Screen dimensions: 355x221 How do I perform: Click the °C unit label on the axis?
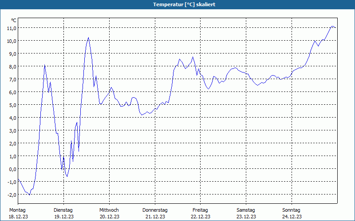pyautogui.click(x=14, y=20)
